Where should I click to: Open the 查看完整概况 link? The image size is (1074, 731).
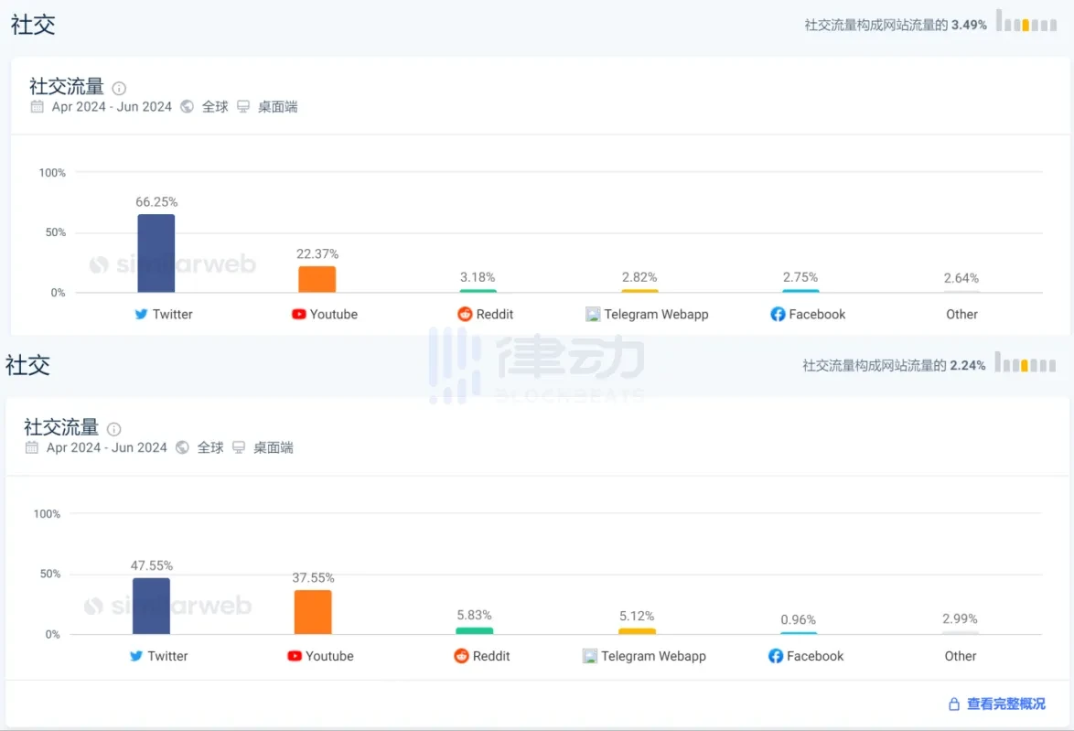(1006, 704)
